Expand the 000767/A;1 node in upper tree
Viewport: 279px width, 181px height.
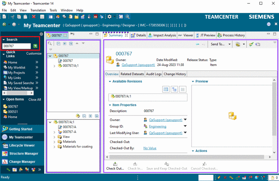54,66
